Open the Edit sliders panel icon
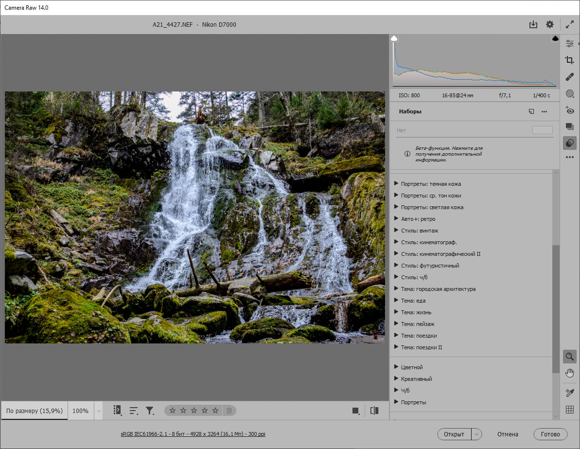Screen dimensions: 580x449 (569, 44)
